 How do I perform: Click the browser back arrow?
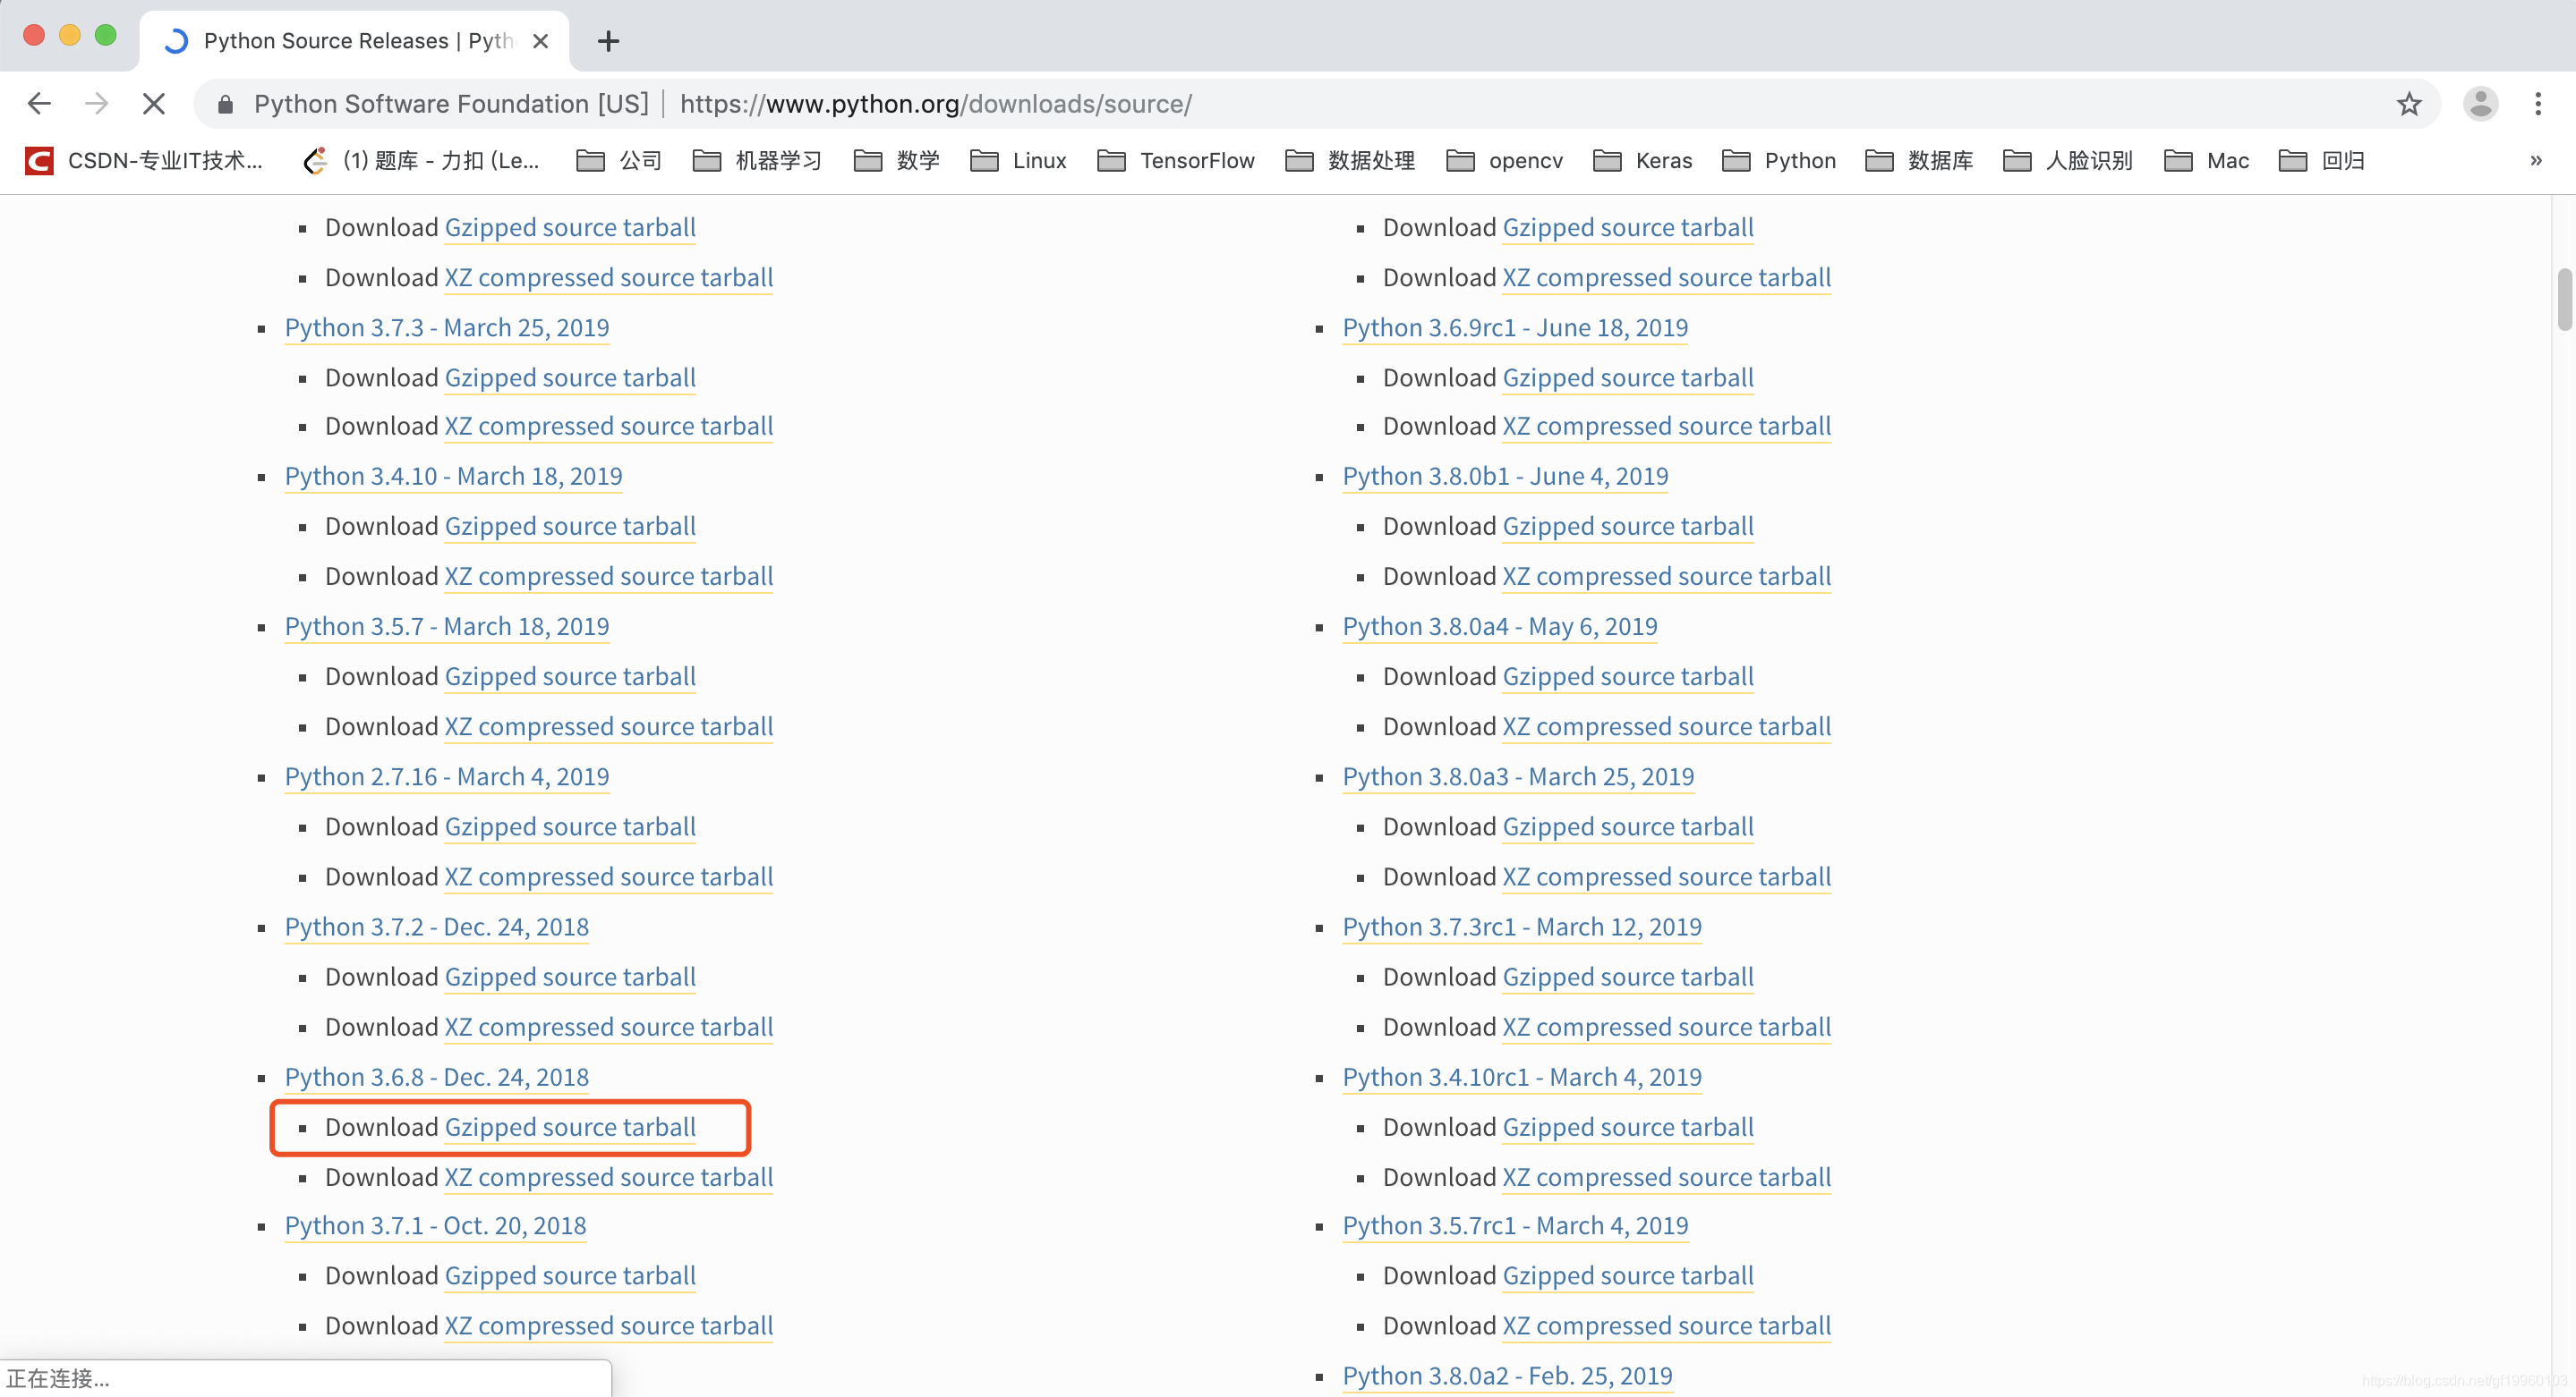coord(39,103)
